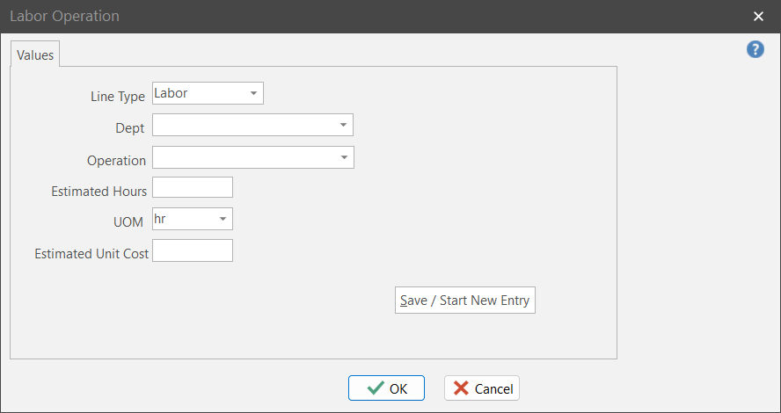Click the Line Type field label

click(x=118, y=97)
